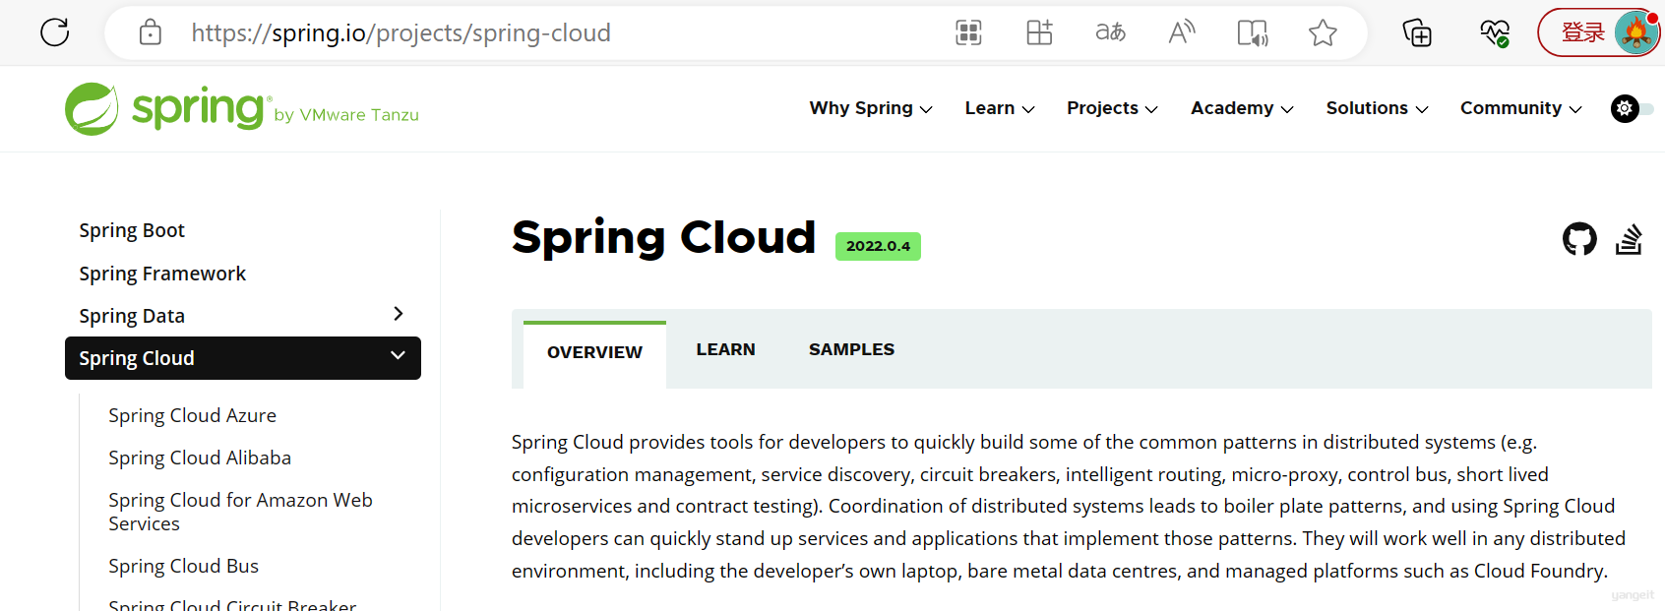Screen dimensions: 1665x611
Task: Open Spring Cloud Alibaba subproject
Action: [x=200, y=458]
